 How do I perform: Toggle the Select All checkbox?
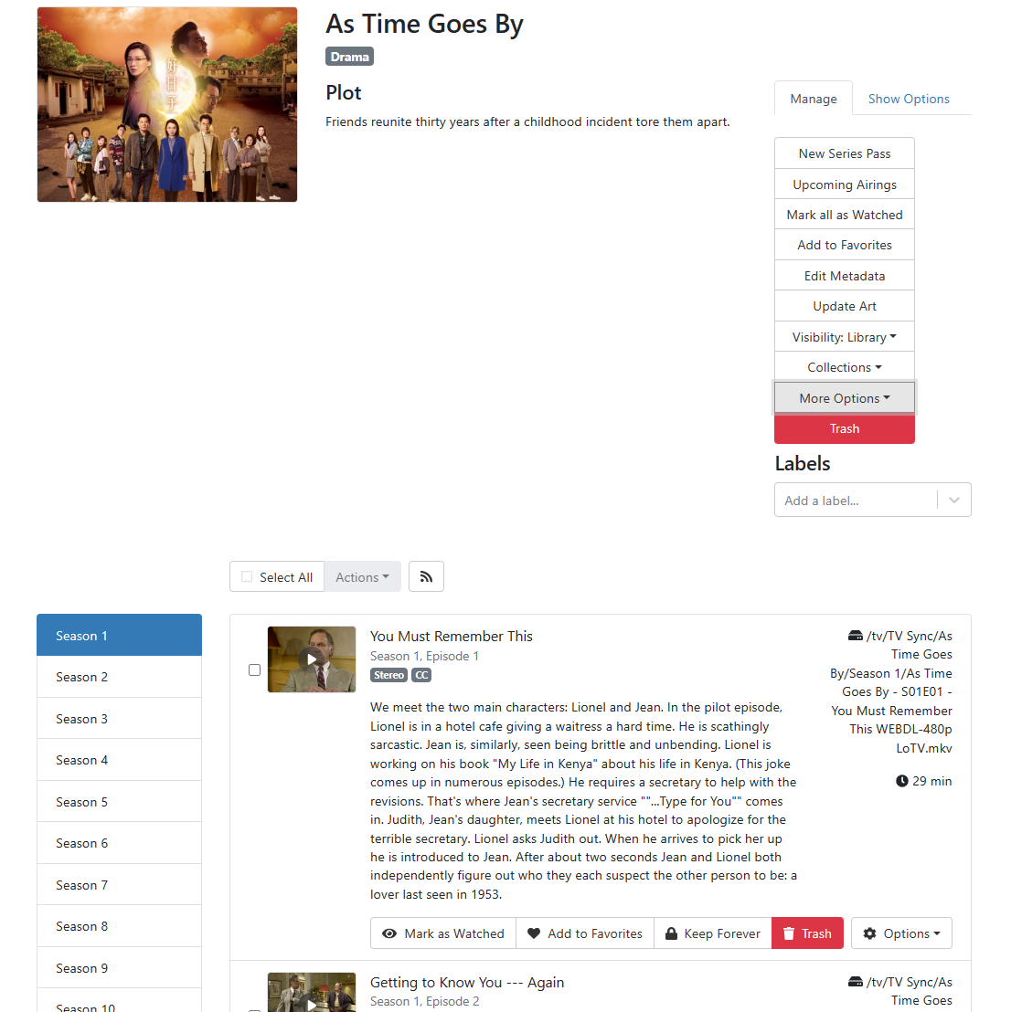(247, 576)
